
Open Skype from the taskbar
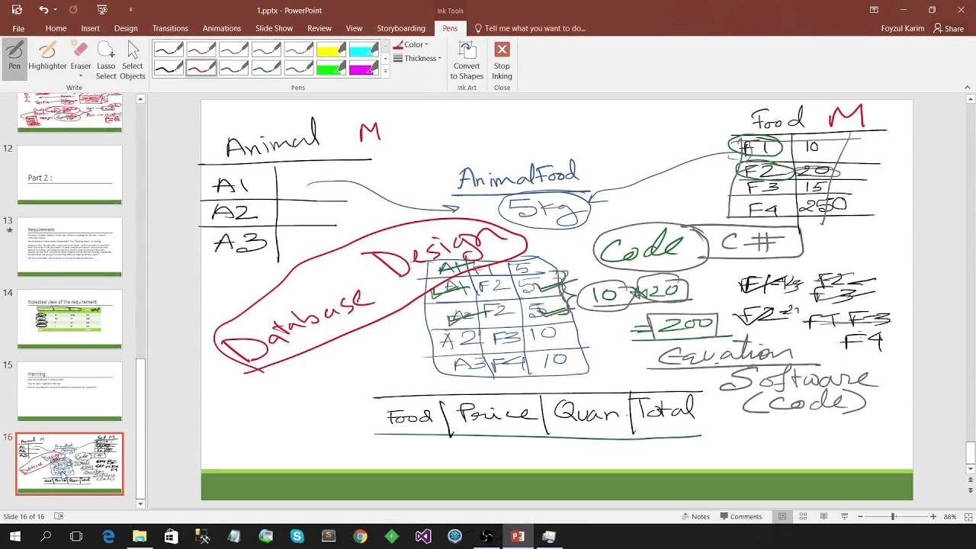pos(297,537)
